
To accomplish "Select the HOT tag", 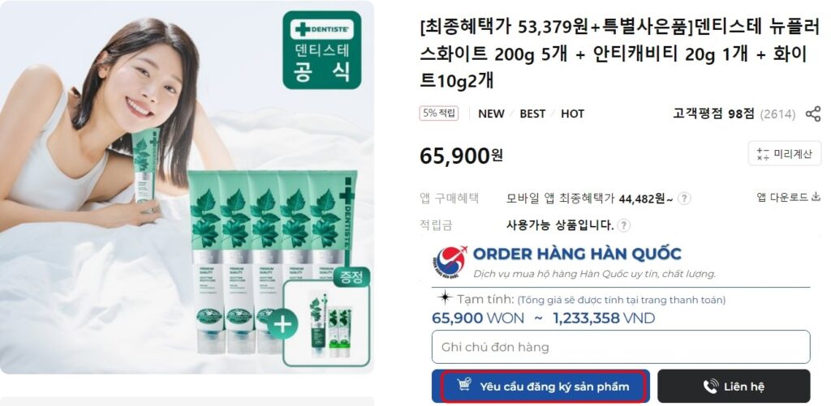I will tap(572, 113).
